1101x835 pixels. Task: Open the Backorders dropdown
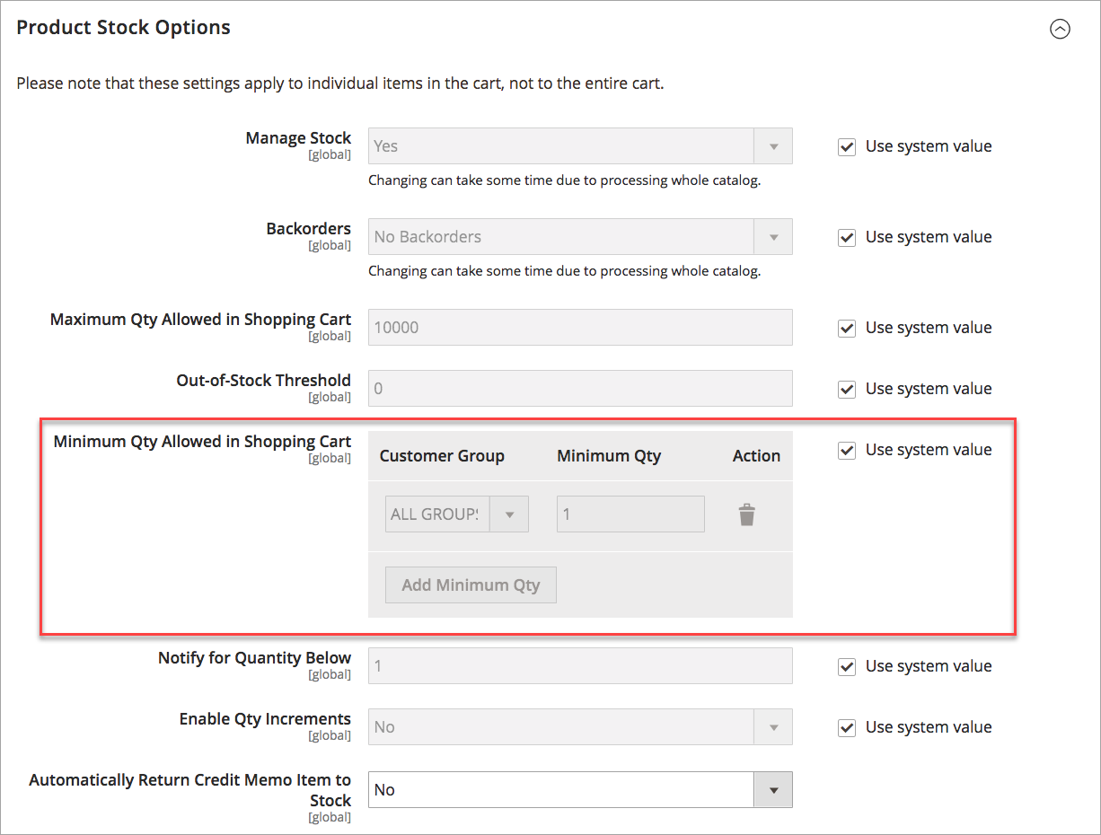[773, 236]
